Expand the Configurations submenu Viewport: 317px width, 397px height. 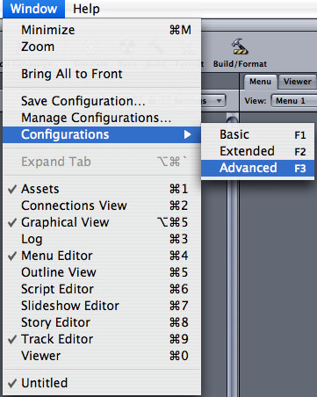click(102, 134)
